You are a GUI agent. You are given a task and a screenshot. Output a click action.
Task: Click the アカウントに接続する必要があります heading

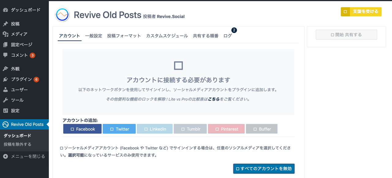point(178,80)
